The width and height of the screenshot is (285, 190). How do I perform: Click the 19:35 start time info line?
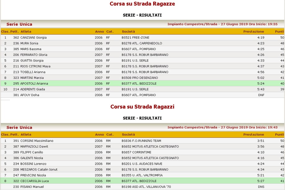(222, 24)
